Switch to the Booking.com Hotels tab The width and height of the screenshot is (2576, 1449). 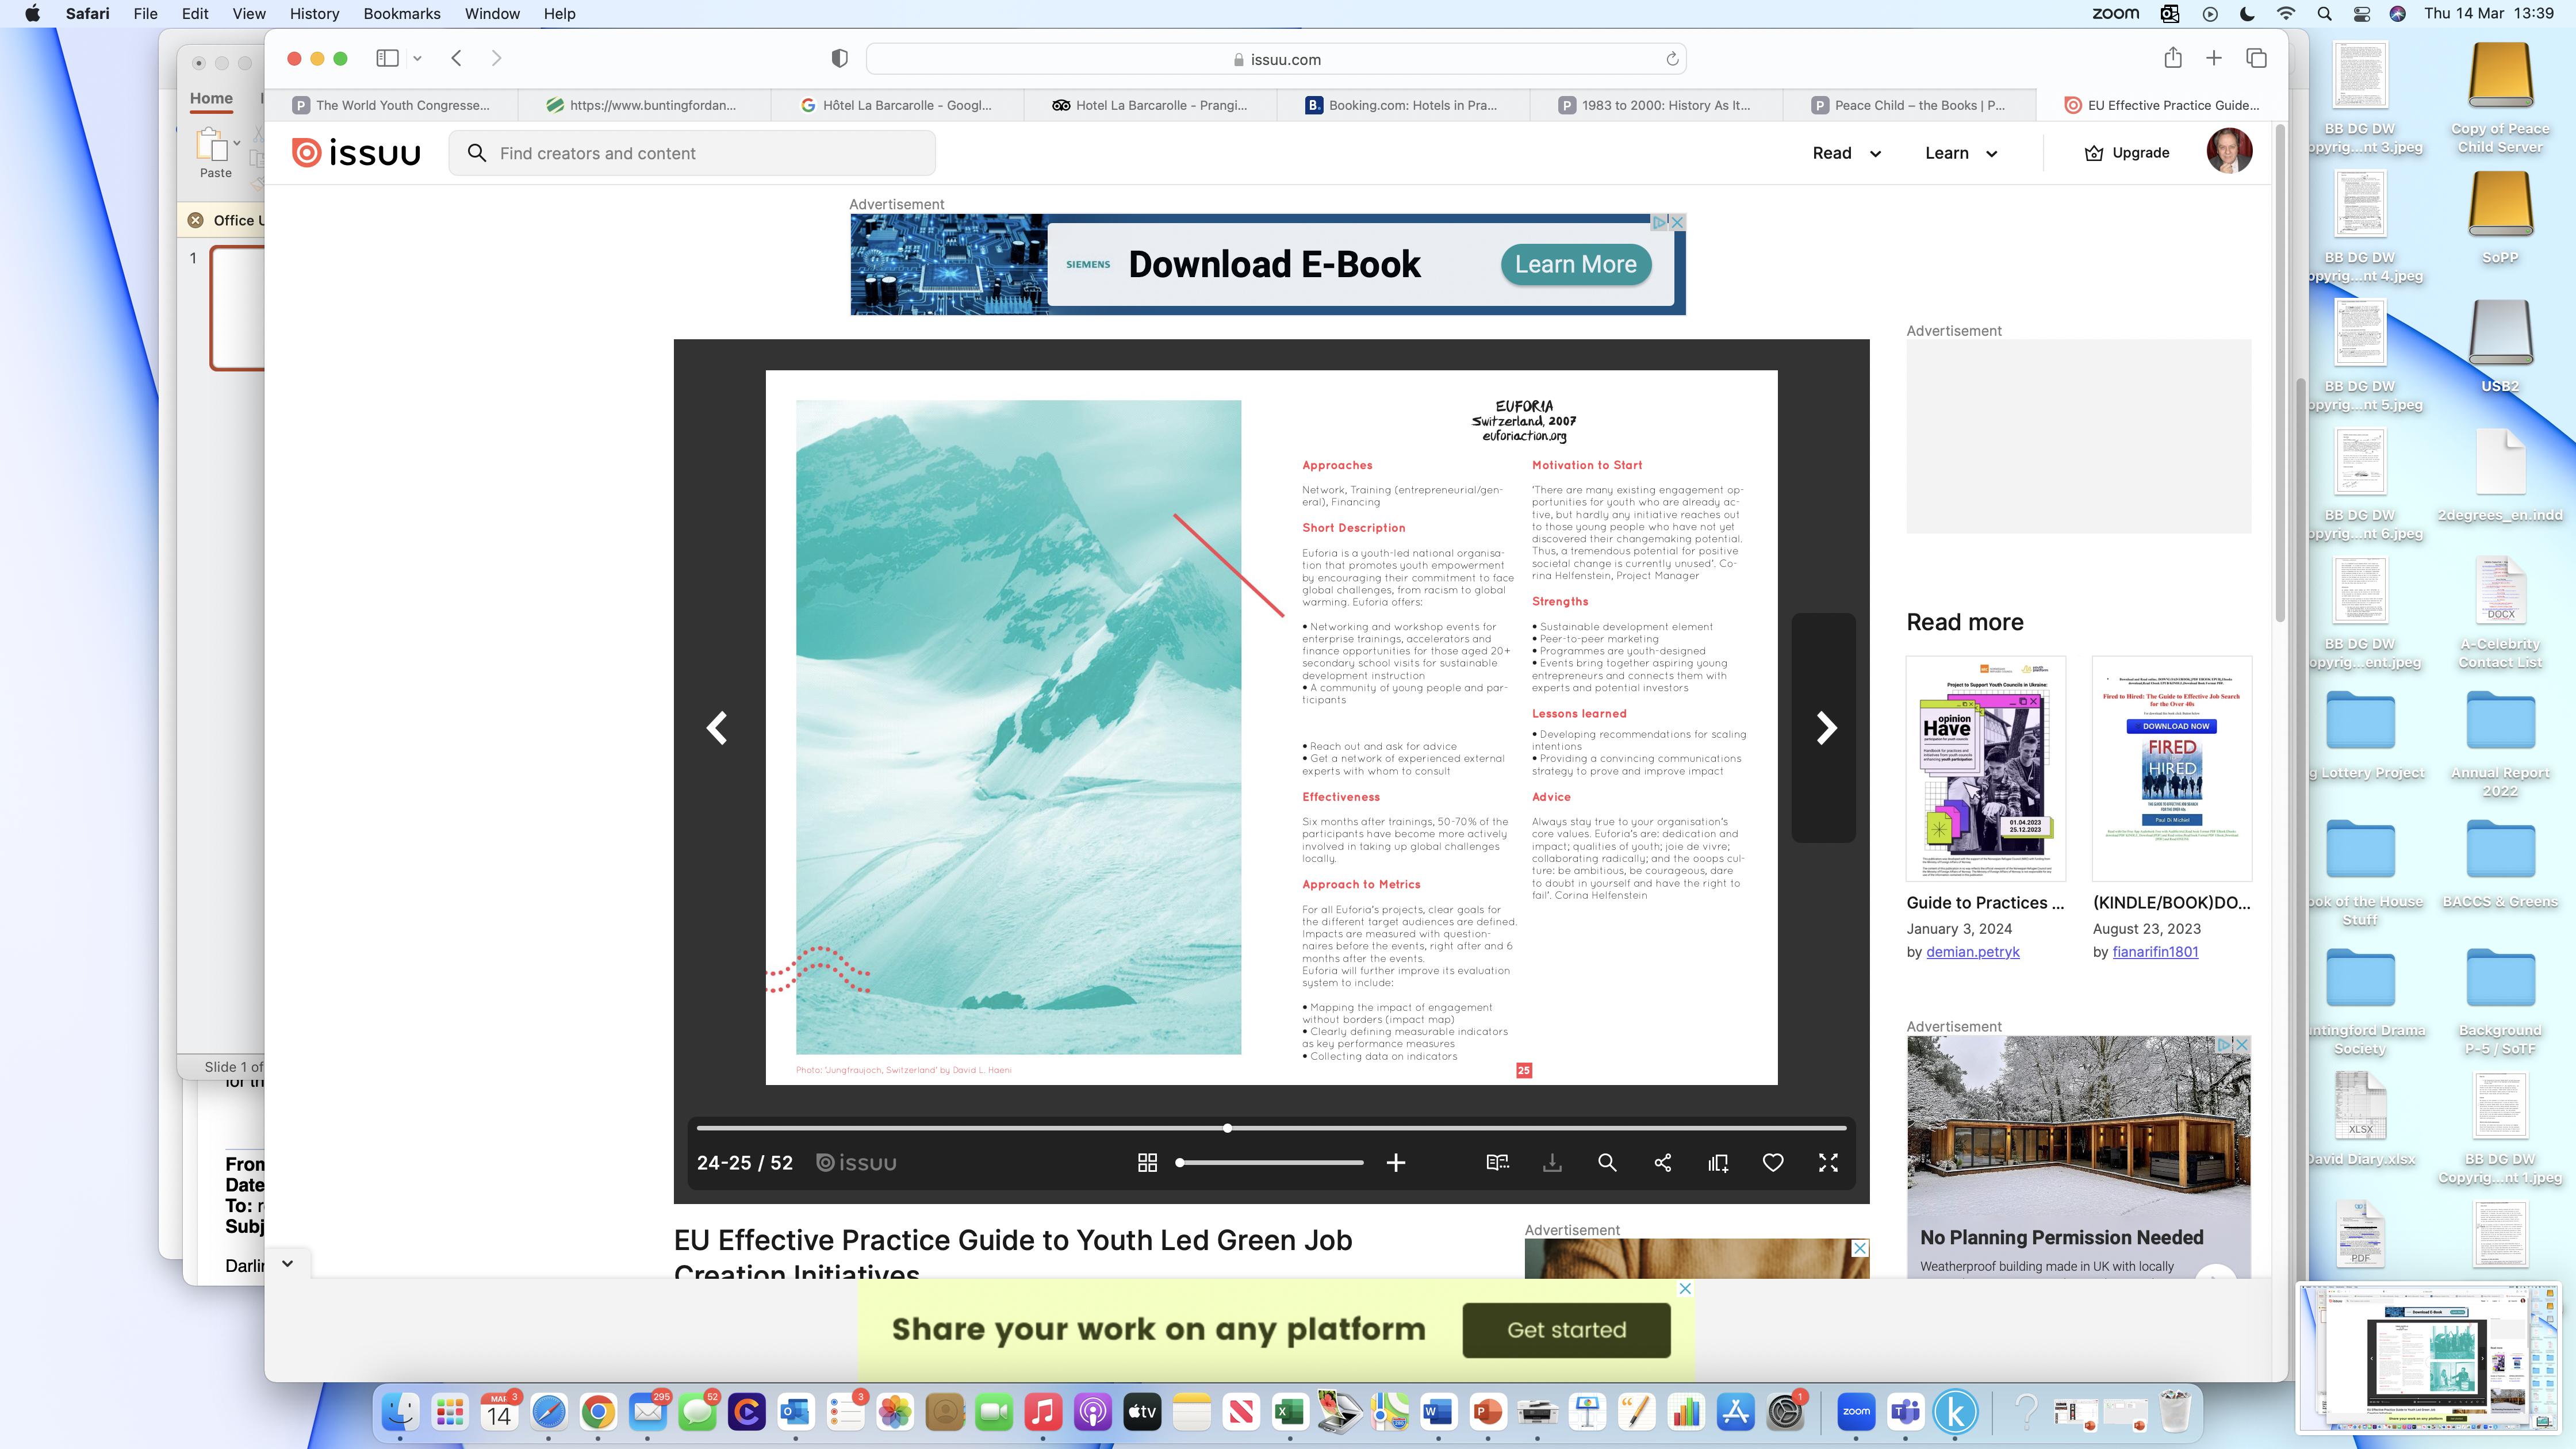pyautogui.click(x=1402, y=105)
